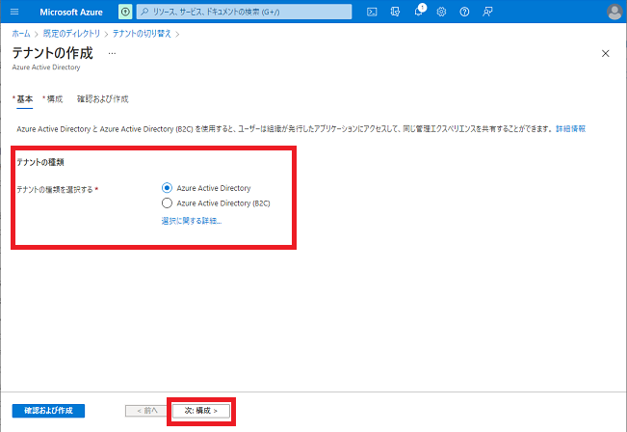Open the user account avatar
This screenshot has width=627, height=432.
(x=614, y=12)
